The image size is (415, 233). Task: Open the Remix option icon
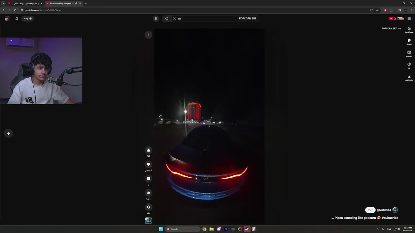pyautogui.click(x=148, y=207)
